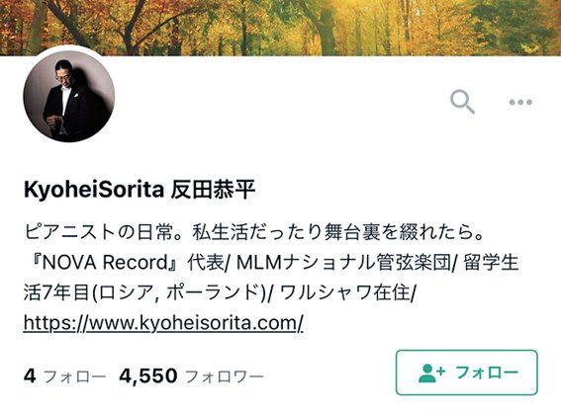Tap the grey フォロワー label text
The height and width of the screenshot is (412, 561).
[x=225, y=376]
